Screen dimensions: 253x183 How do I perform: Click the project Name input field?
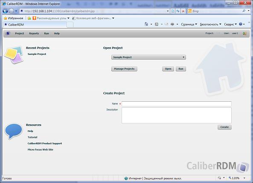point(177,104)
